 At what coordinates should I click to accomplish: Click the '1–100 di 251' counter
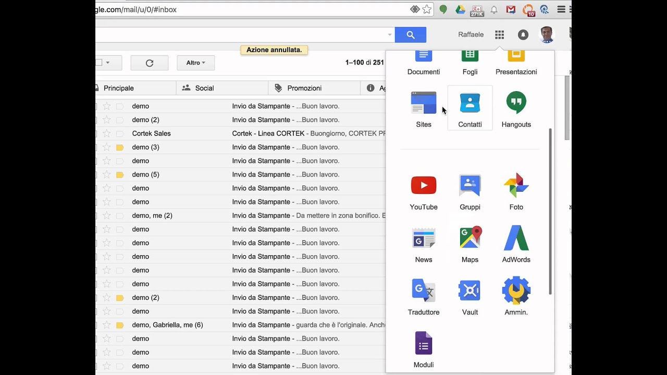click(364, 63)
